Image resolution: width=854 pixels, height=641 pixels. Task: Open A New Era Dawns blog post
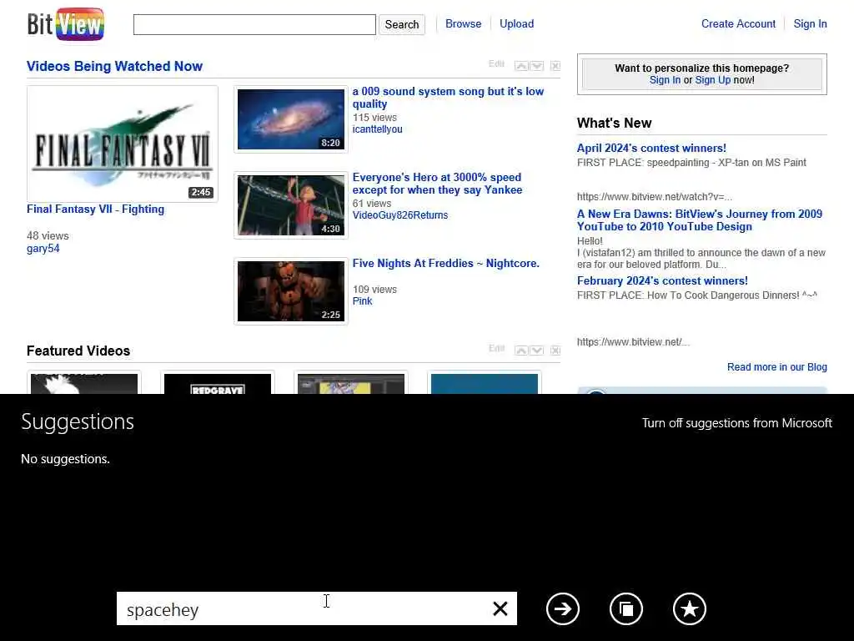pyautogui.click(x=700, y=220)
